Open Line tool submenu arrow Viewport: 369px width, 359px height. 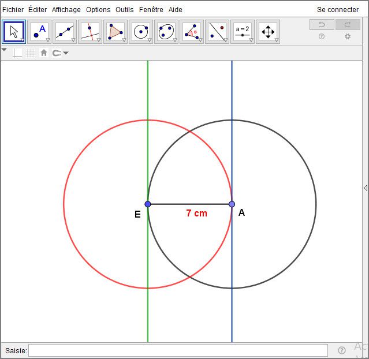(x=73, y=40)
